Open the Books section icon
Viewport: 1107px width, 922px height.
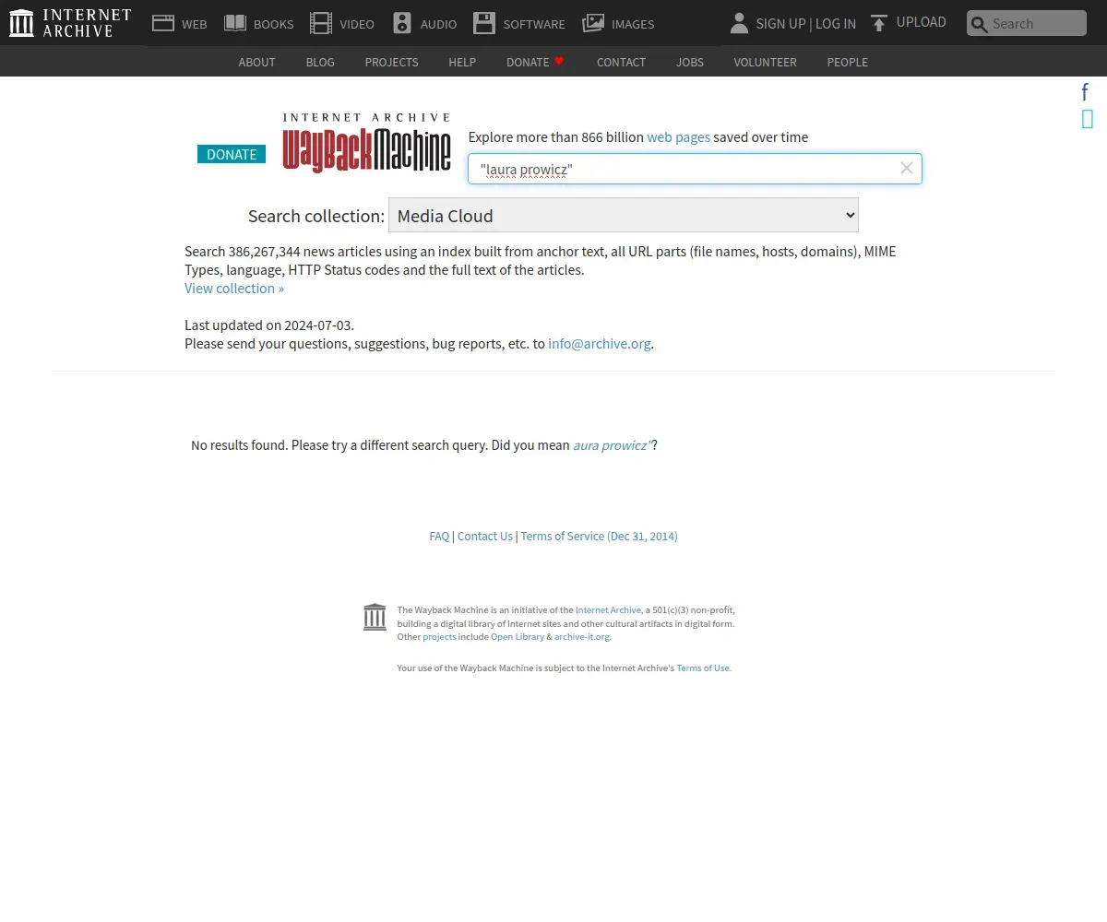(x=235, y=23)
